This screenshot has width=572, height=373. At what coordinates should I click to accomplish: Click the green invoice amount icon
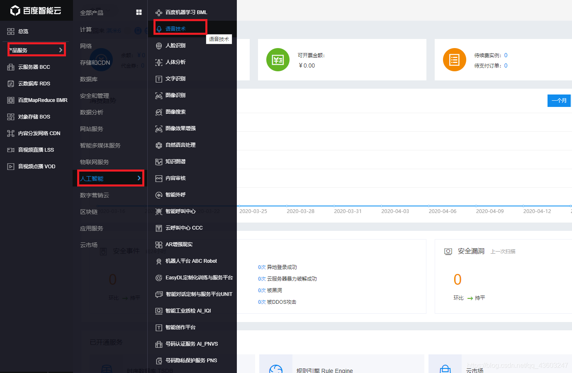coord(278,60)
